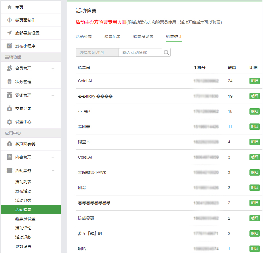Click the edit icon beside 发布小程序
The image size is (263, 253).
[x=9, y=46]
